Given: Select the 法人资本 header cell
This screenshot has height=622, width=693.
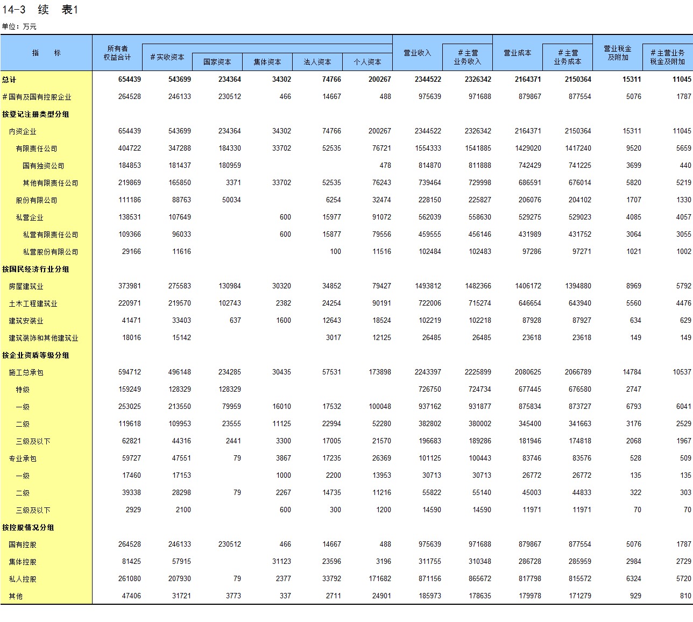Looking at the screenshot, I should tap(317, 62).
